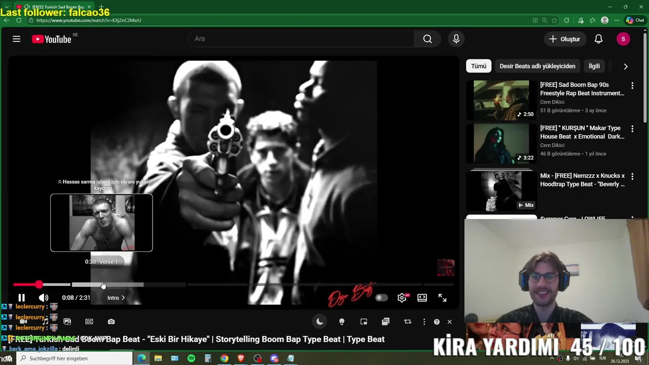The image size is (649, 365).
Task: Click the first Cem Dikici channel name
Action: click(x=552, y=102)
